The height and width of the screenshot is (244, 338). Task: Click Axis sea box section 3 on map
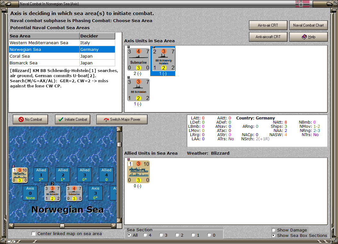click(95, 193)
